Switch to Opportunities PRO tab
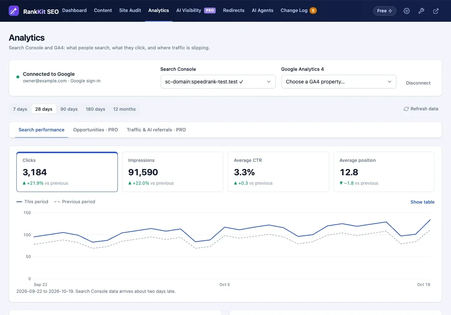 (x=96, y=130)
